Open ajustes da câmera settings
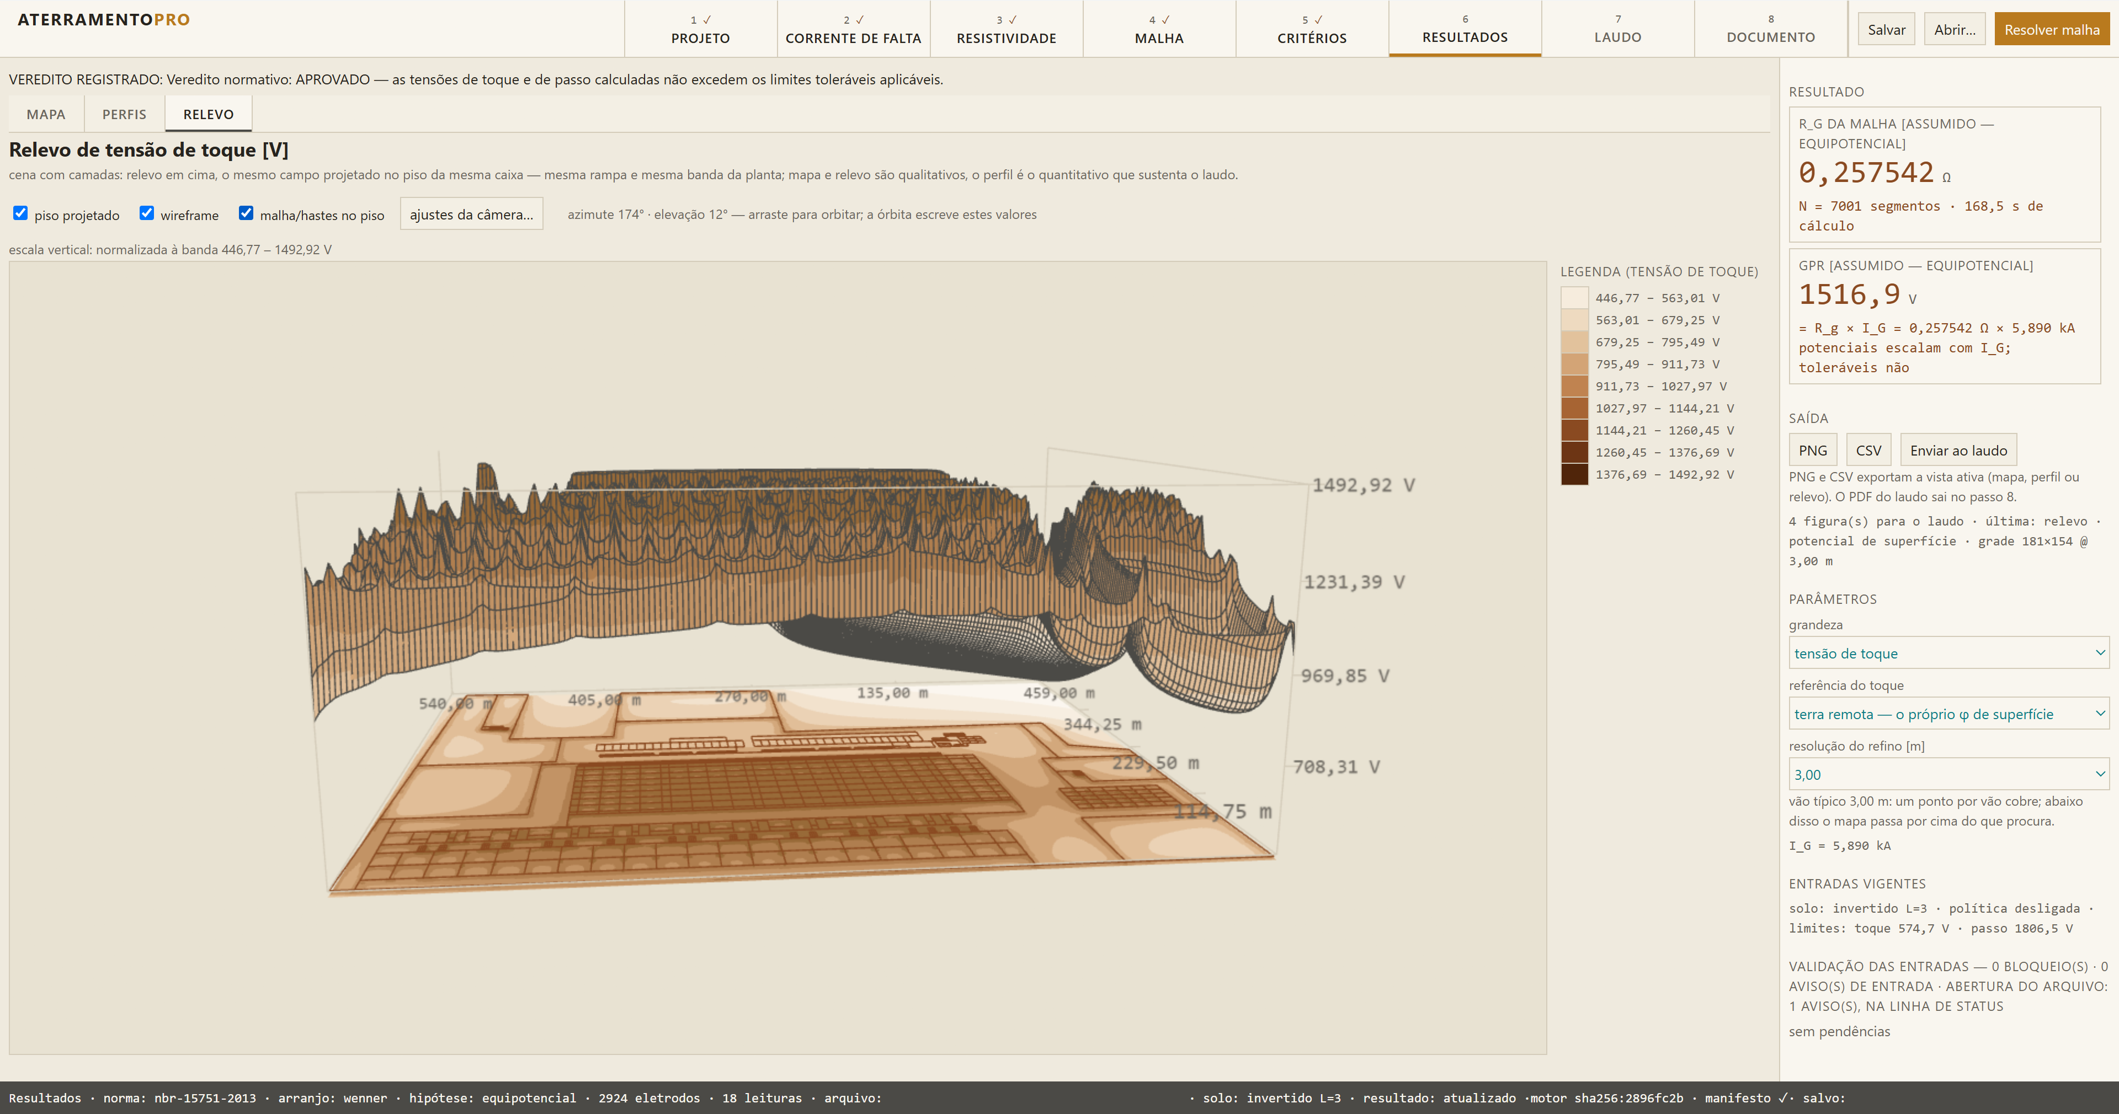 click(x=471, y=214)
